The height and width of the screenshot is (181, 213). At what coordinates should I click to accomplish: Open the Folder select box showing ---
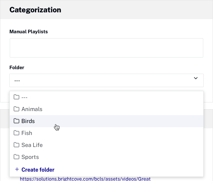106,80
